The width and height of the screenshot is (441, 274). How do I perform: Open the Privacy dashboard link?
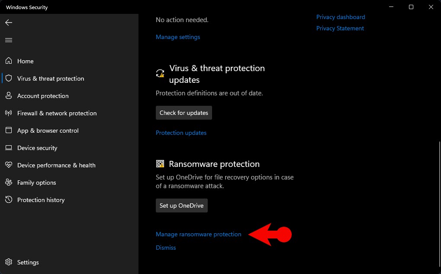pos(341,17)
